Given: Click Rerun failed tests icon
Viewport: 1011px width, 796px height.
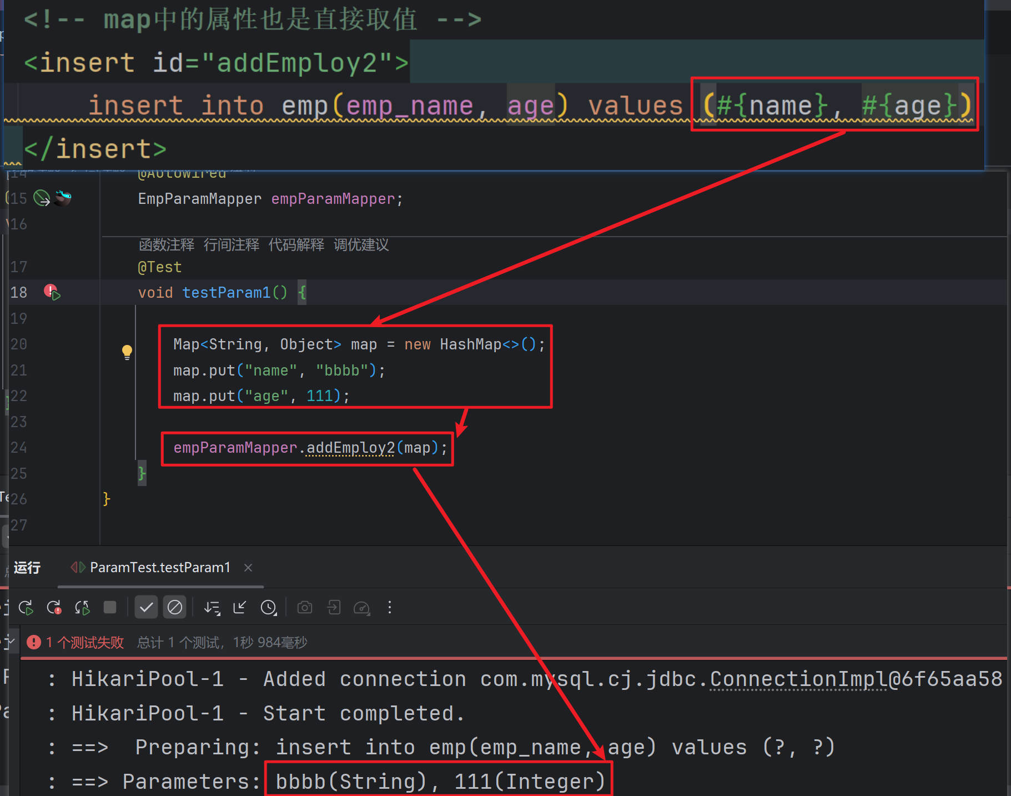Looking at the screenshot, I should 54,608.
